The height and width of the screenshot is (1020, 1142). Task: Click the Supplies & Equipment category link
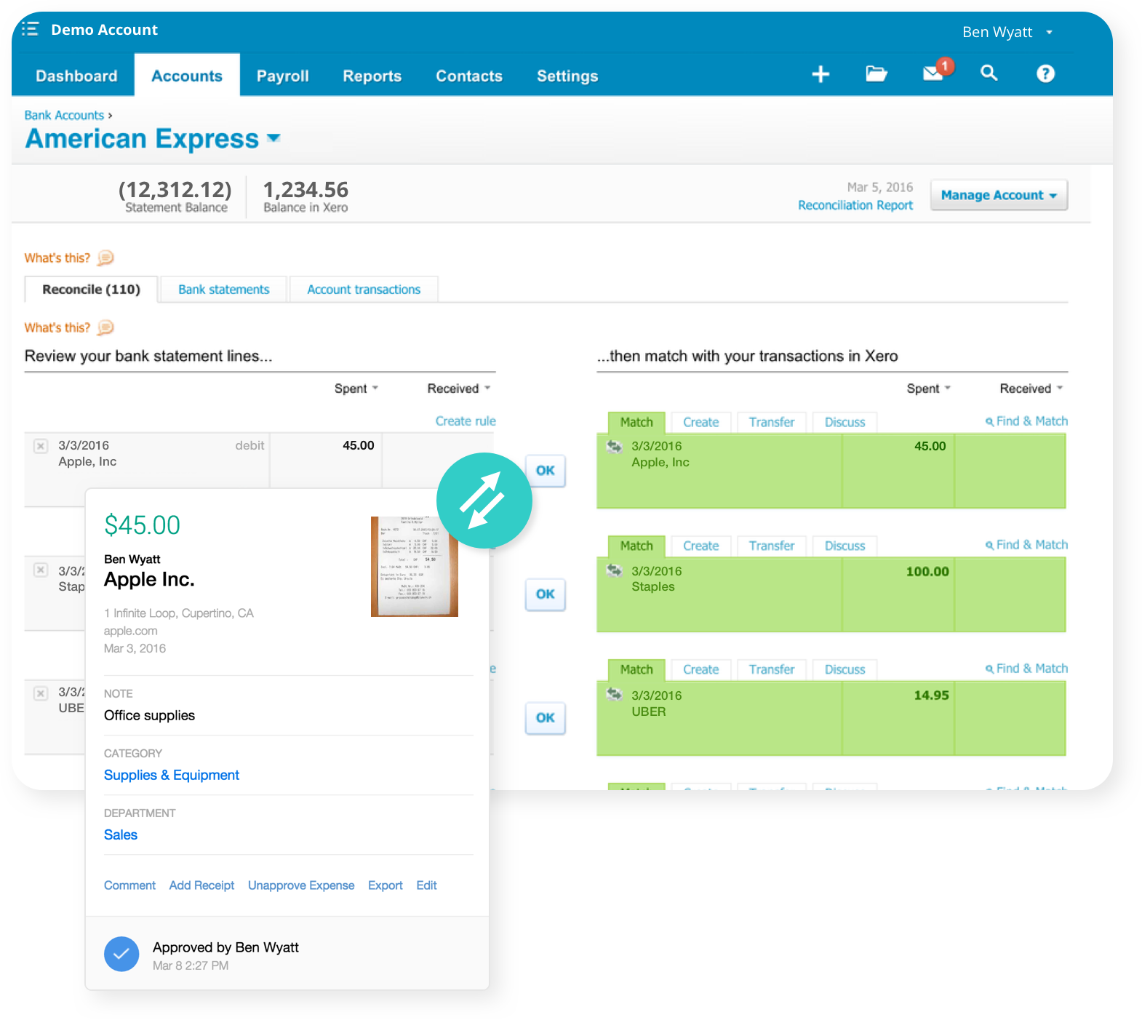coord(172,775)
